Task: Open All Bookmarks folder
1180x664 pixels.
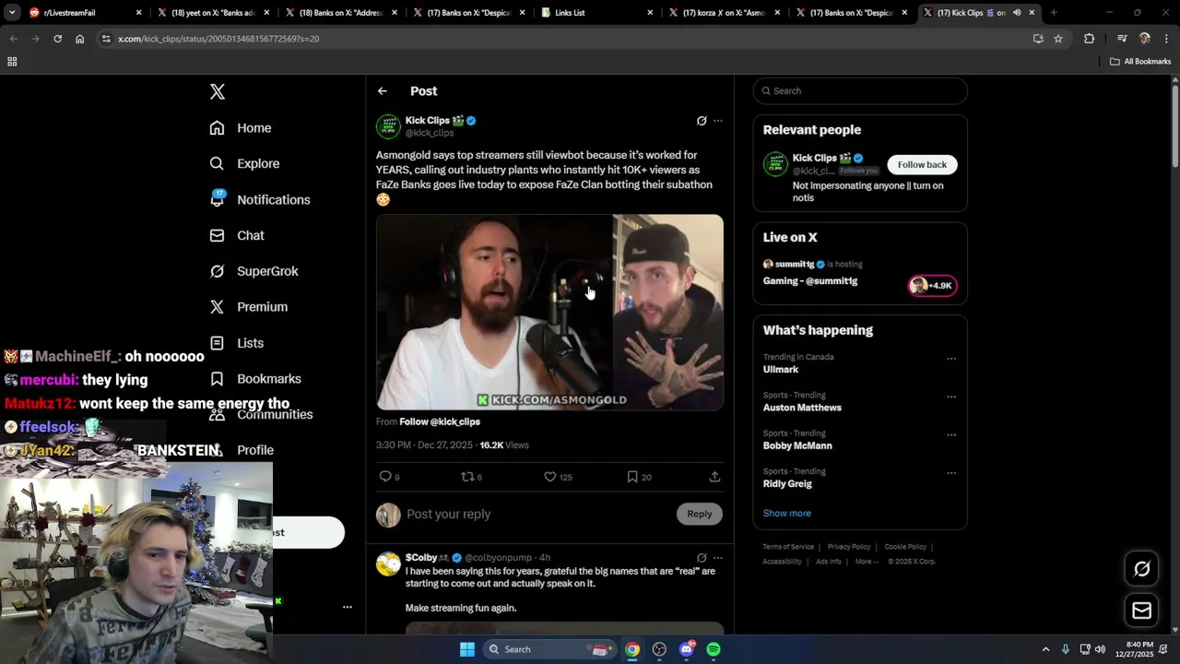Action: pos(1140,62)
